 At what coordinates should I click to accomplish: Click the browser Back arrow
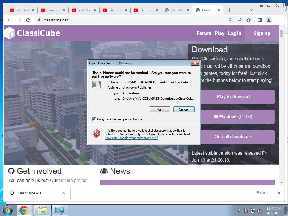[10, 20]
